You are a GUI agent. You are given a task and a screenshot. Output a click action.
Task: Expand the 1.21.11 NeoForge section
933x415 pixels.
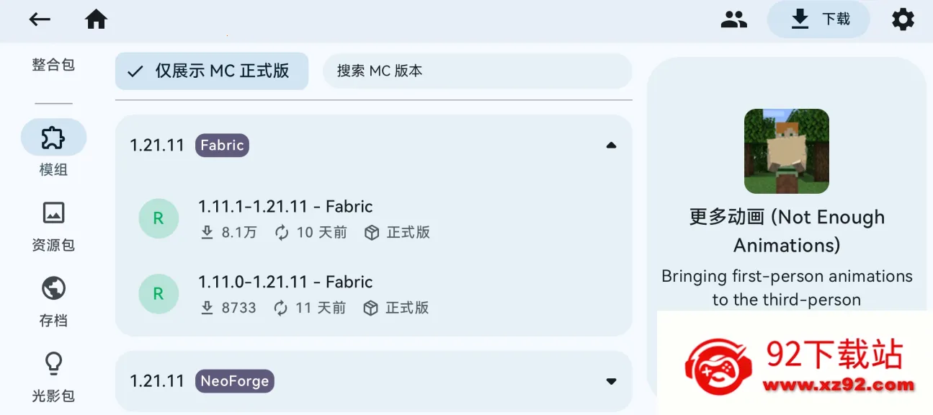tap(611, 381)
